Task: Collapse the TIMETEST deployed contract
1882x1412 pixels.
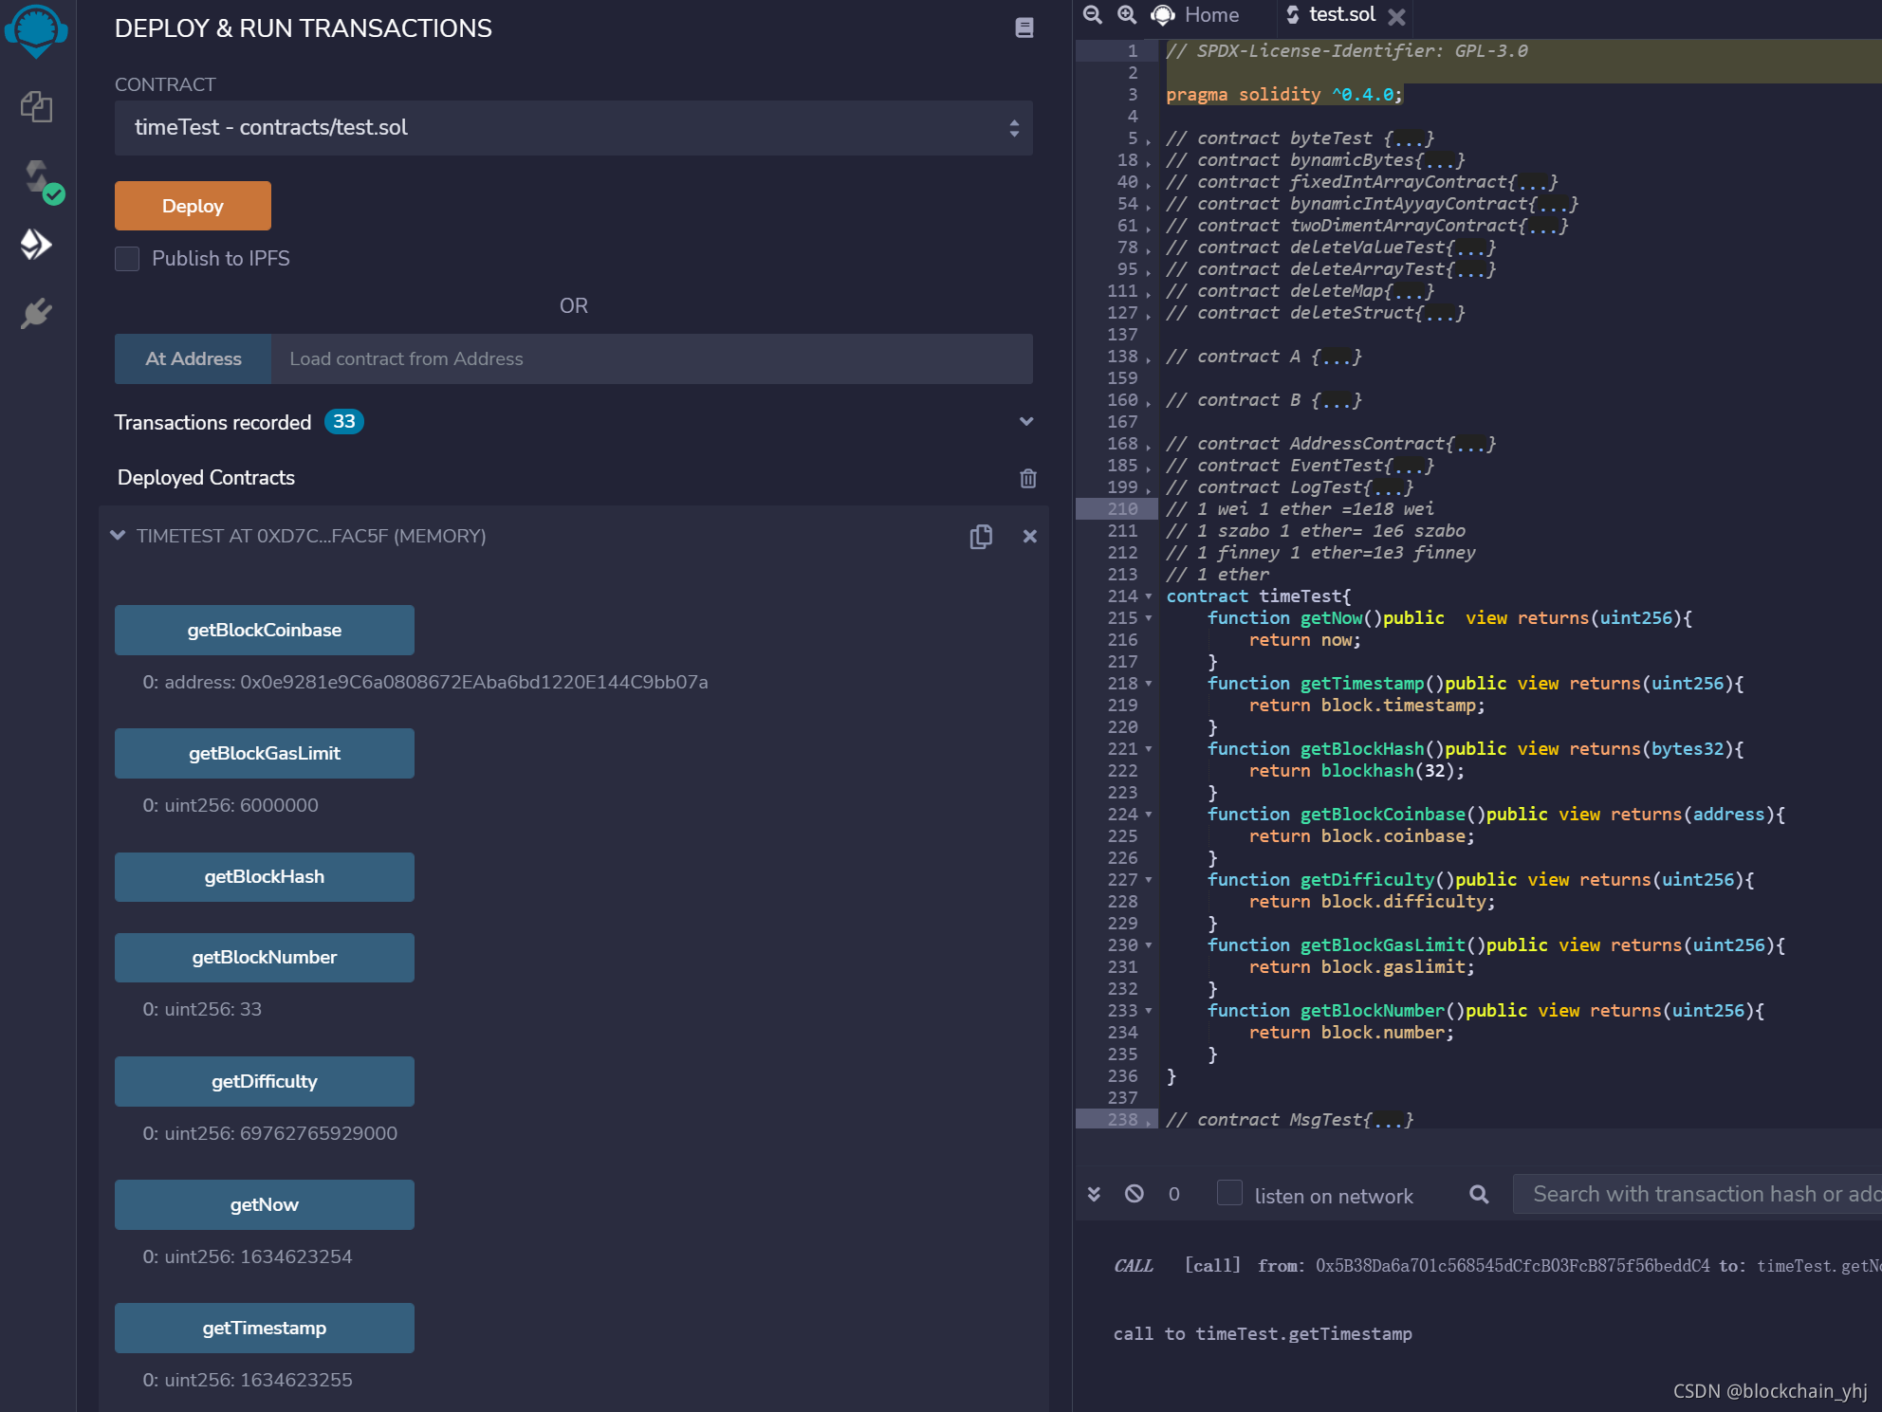Action: (119, 536)
